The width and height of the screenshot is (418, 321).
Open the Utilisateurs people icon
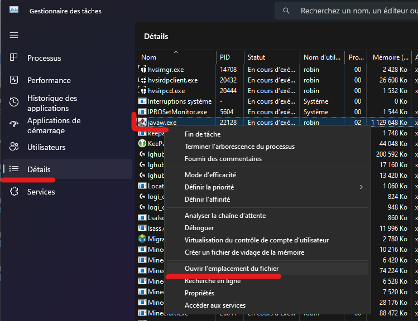tap(14, 147)
